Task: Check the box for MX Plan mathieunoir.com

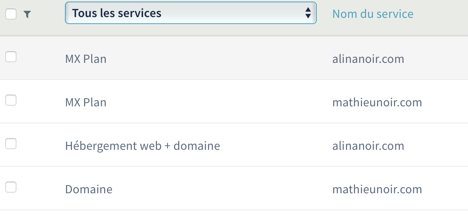Action: tap(11, 101)
